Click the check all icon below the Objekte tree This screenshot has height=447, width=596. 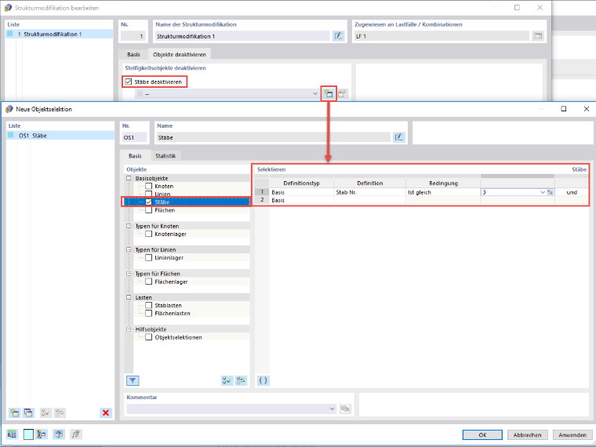point(227,380)
